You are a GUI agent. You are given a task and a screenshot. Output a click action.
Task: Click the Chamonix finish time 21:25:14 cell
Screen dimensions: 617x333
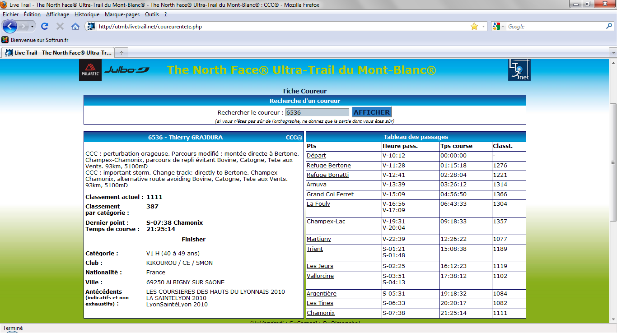click(x=466, y=313)
